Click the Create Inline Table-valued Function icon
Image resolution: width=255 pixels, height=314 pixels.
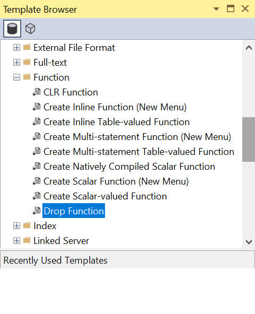[x=37, y=122]
